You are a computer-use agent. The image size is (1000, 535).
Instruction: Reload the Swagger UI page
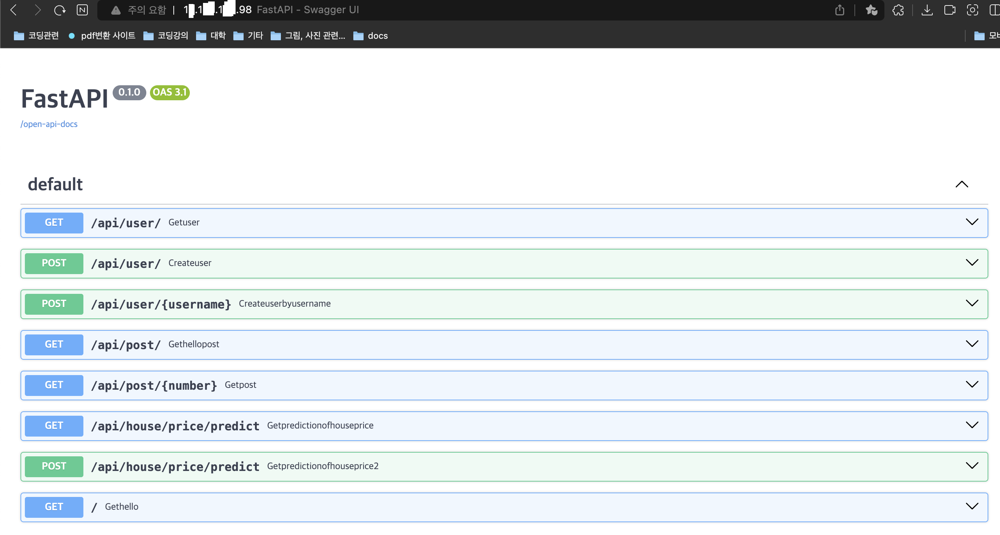tap(59, 10)
